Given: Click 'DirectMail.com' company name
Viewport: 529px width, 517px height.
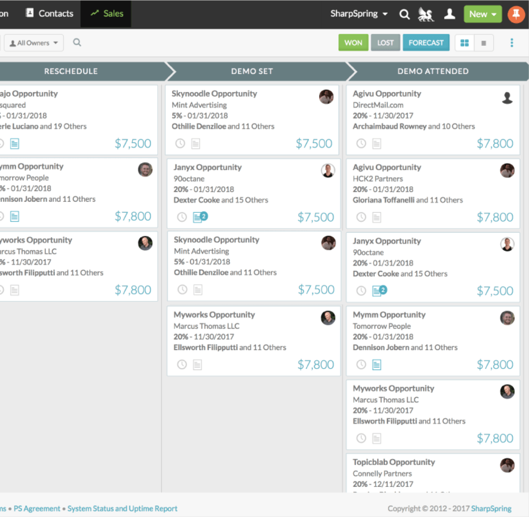Looking at the screenshot, I should click(x=378, y=105).
